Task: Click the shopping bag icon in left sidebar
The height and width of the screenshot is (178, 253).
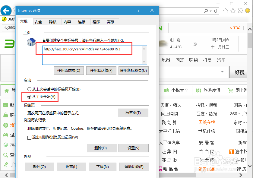Action: coord(6,115)
